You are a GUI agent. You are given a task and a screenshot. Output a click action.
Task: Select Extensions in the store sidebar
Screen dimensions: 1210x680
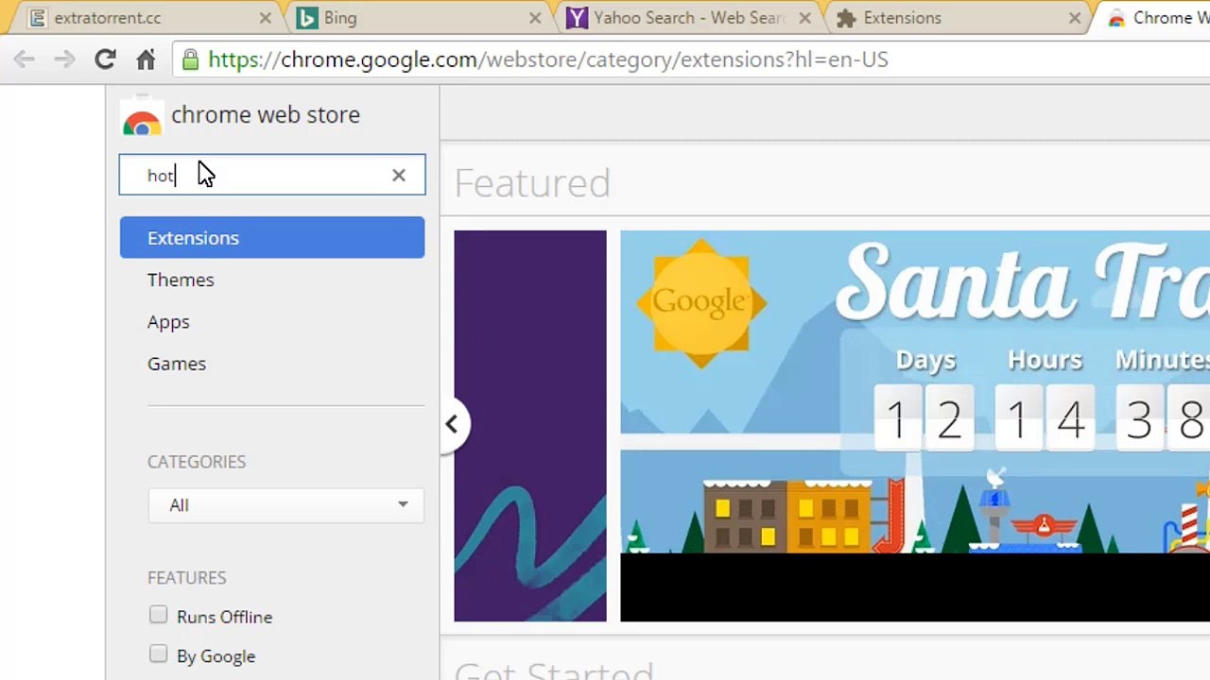(x=272, y=237)
